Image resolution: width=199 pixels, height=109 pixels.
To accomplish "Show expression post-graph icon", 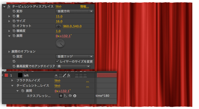I will point(66,96).
